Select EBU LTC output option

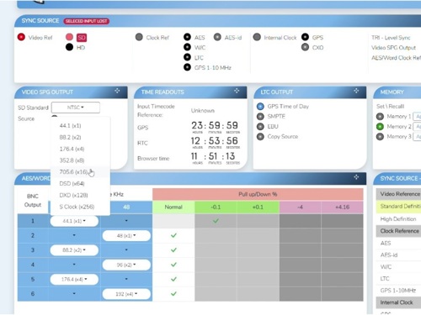click(x=260, y=127)
